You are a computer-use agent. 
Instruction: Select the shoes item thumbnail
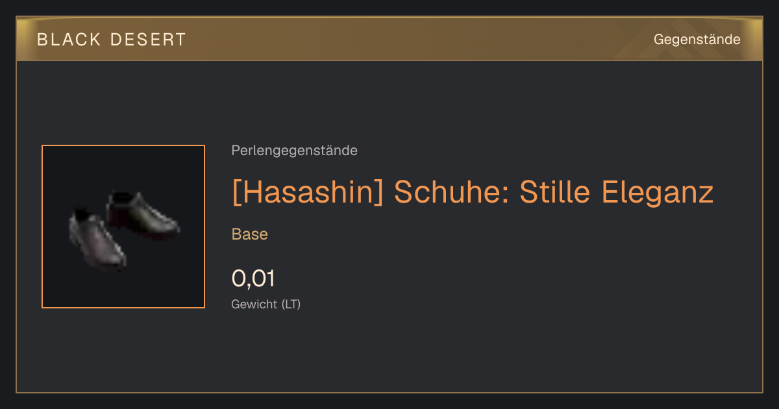(123, 227)
